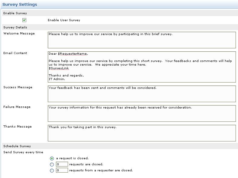The width and height of the screenshot is (238, 178).
Task: Click the $SurveyLink variable in email content
Action: coord(59,68)
